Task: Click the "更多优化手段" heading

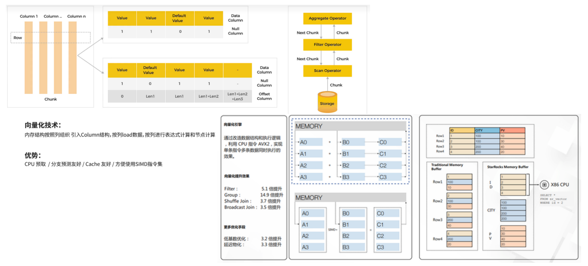Action: tap(234, 227)
